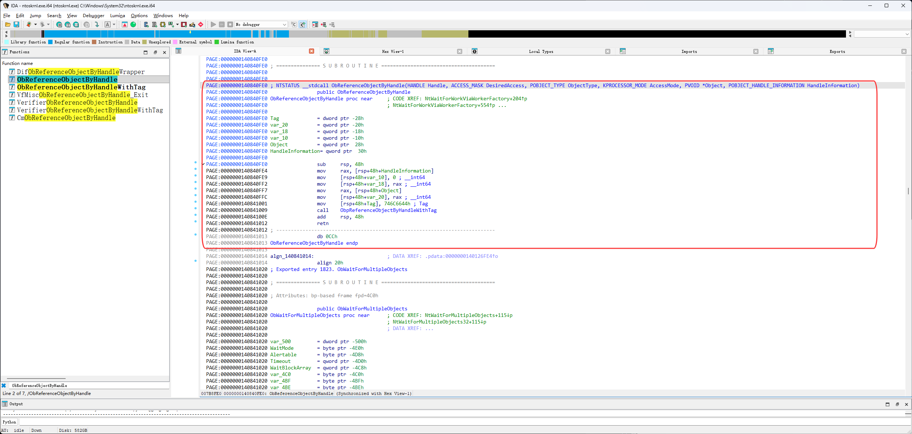Click the red breakpoint diamond icon

coord(201,24)
